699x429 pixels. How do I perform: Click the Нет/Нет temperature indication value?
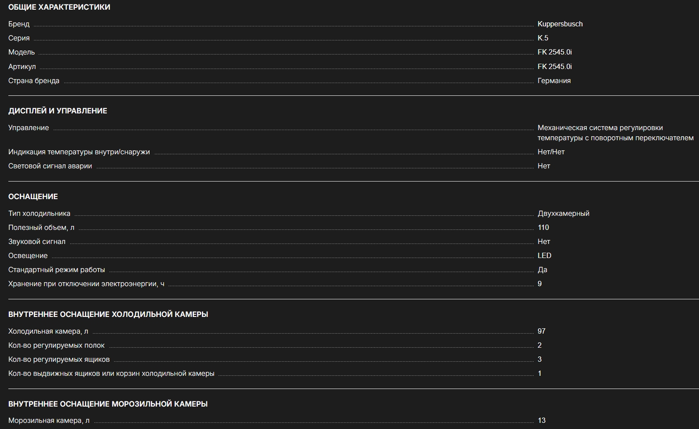click(x=551, y=152)
